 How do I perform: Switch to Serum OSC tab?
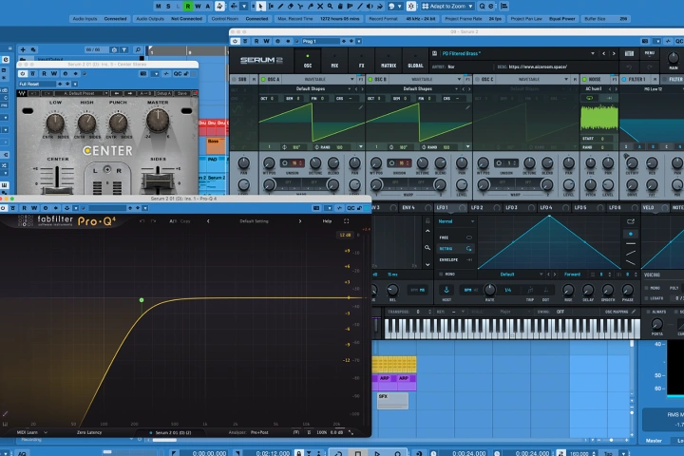[308, 61]
